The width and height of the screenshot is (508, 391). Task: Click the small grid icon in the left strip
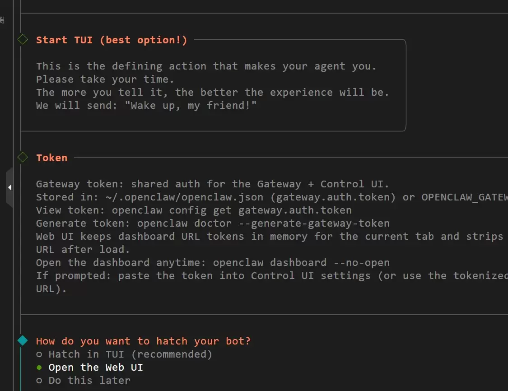pos(2,20)
